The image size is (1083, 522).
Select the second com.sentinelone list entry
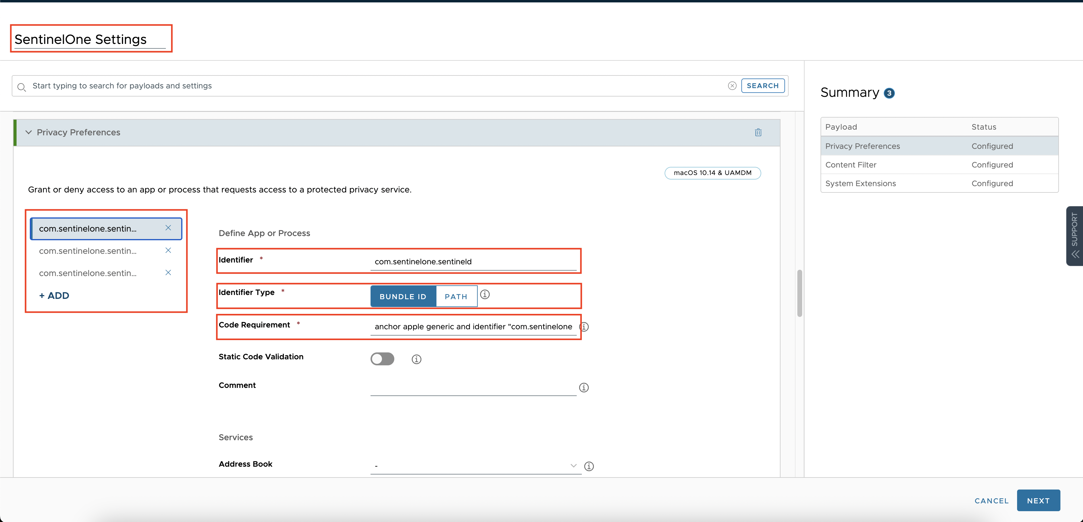tap(106, 251)
